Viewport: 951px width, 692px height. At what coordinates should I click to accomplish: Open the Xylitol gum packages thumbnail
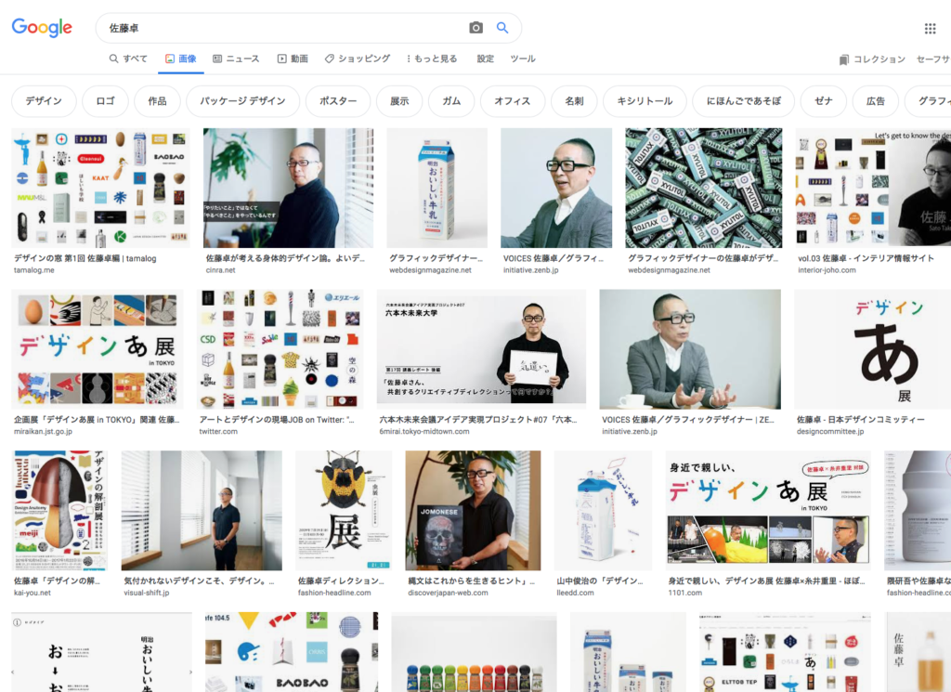point(703,189)
